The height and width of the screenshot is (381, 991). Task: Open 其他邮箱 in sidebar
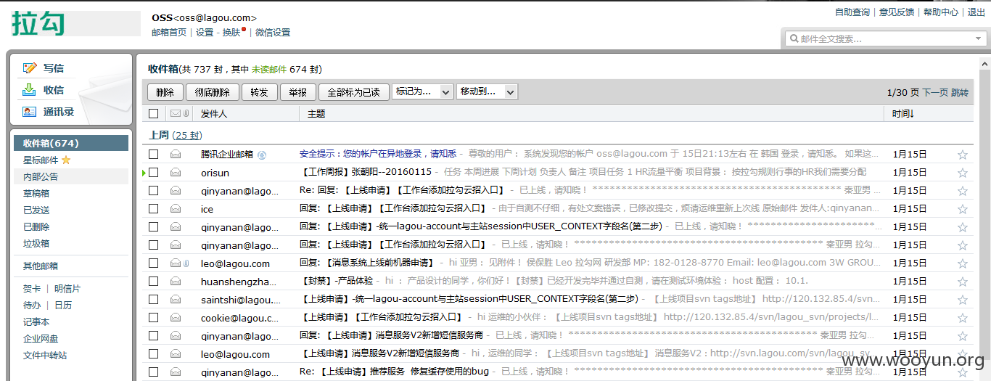(x=41, y=266)
